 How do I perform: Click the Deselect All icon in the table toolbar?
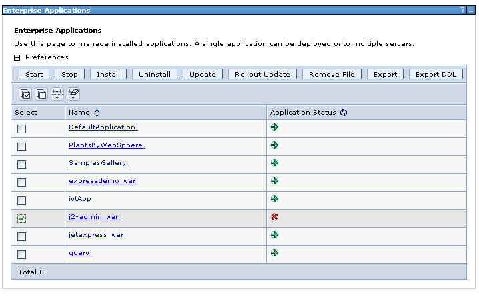[41, 94]
